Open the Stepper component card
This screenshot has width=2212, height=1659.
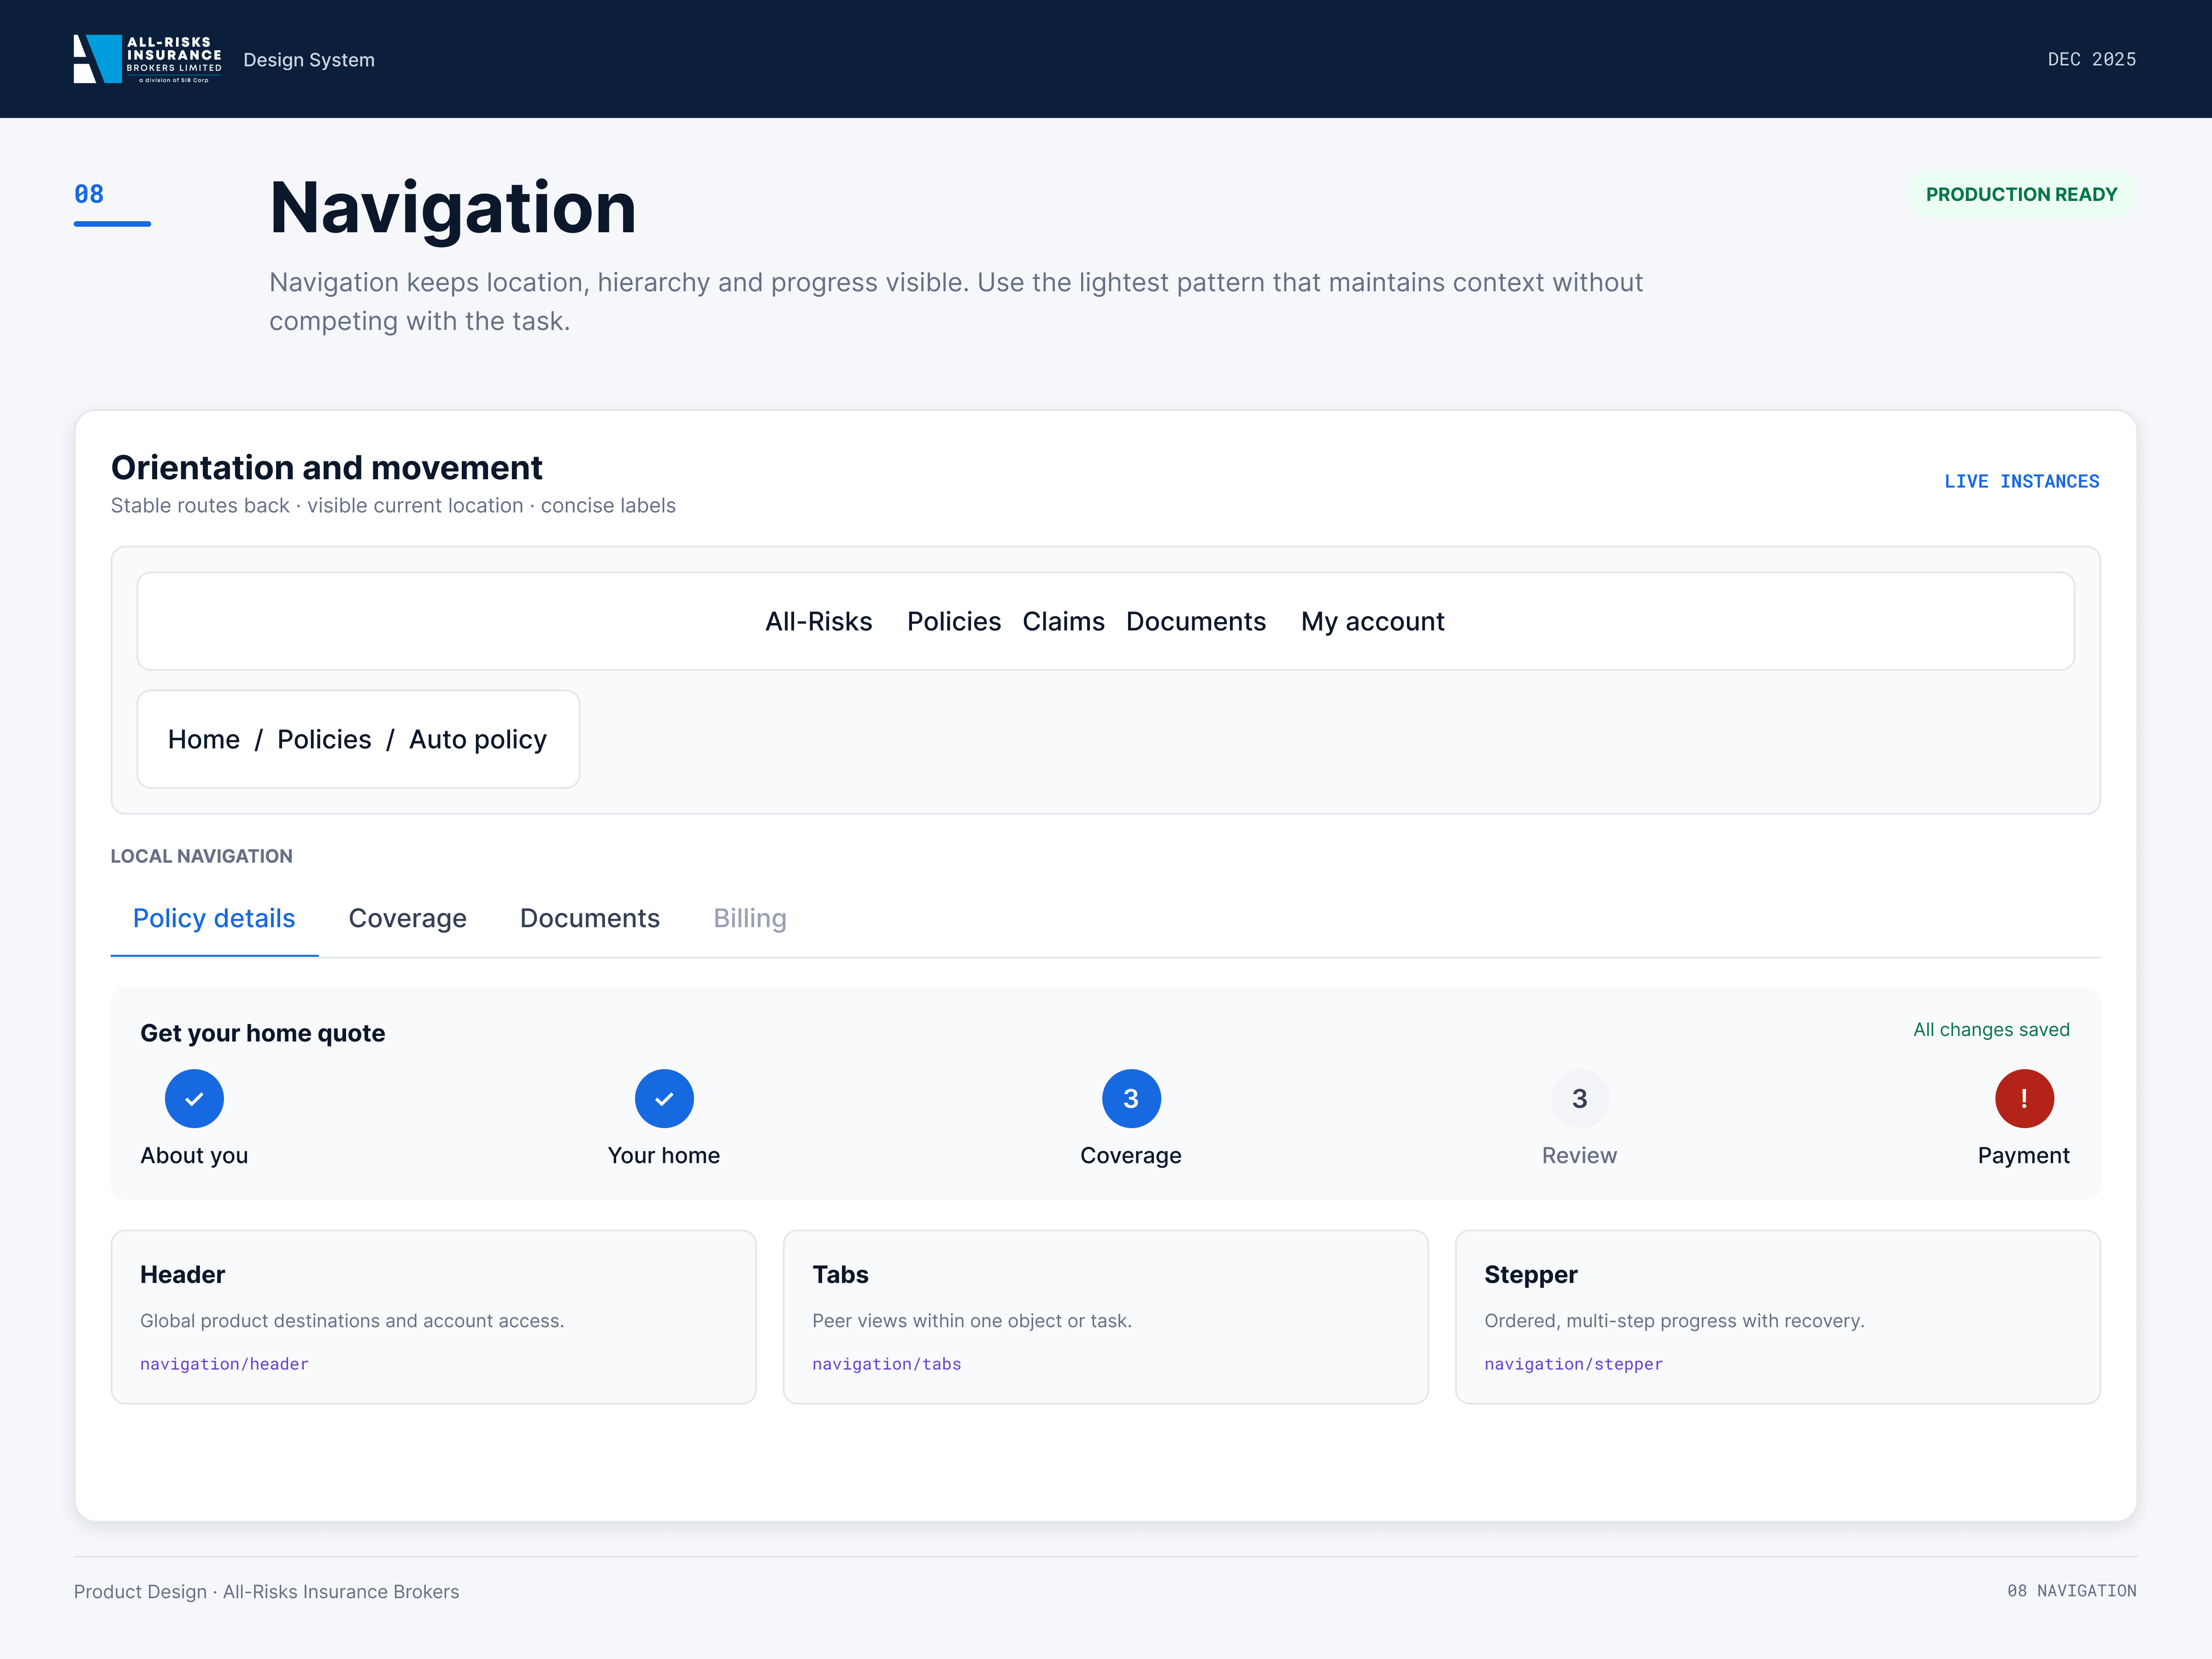(1777, 1316)
